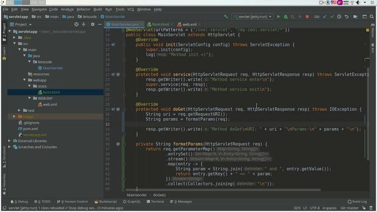This screenshot has width=377, height=212.
Task: Collapse the letscode package
Action: pyautogui.click(x=29, y=62)
